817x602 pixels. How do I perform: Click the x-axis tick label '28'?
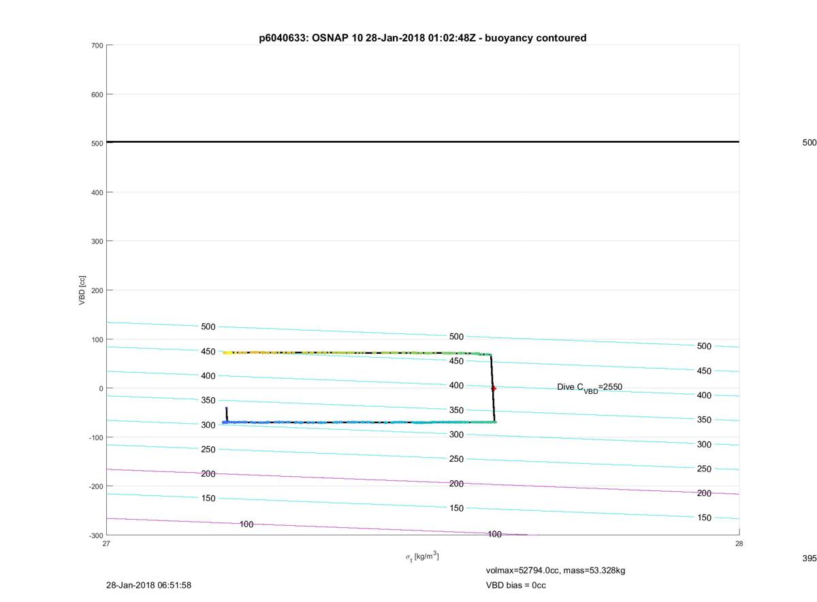739,544
